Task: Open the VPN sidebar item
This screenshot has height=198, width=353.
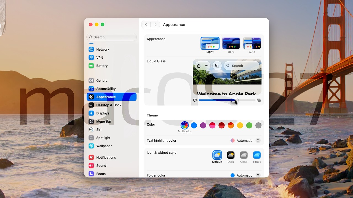Action: [x=111, y=57]
